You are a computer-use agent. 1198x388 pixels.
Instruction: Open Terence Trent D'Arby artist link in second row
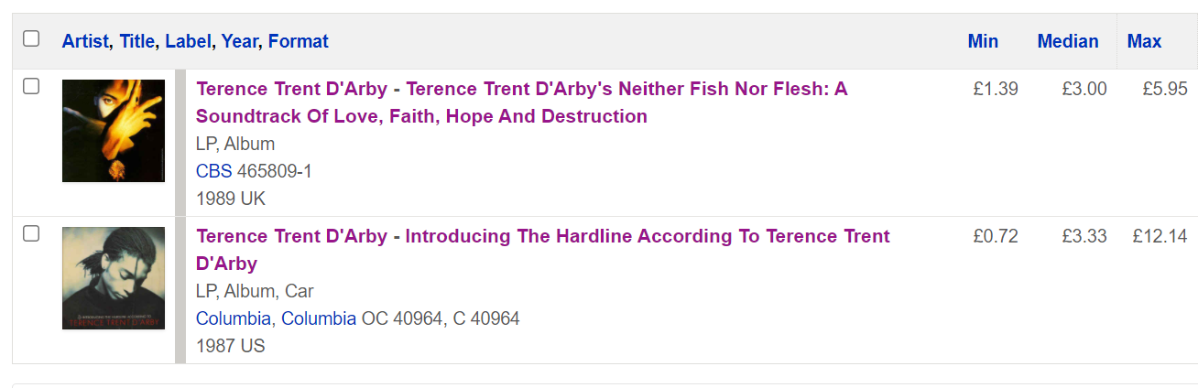291,236
